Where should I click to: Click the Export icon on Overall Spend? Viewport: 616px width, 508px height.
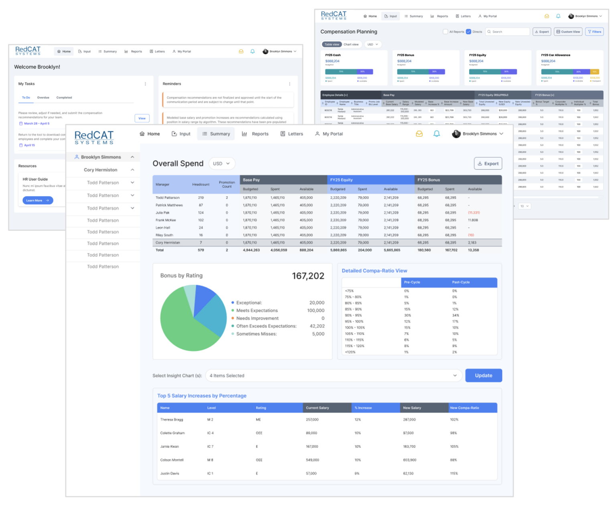[x=480, y=163]
